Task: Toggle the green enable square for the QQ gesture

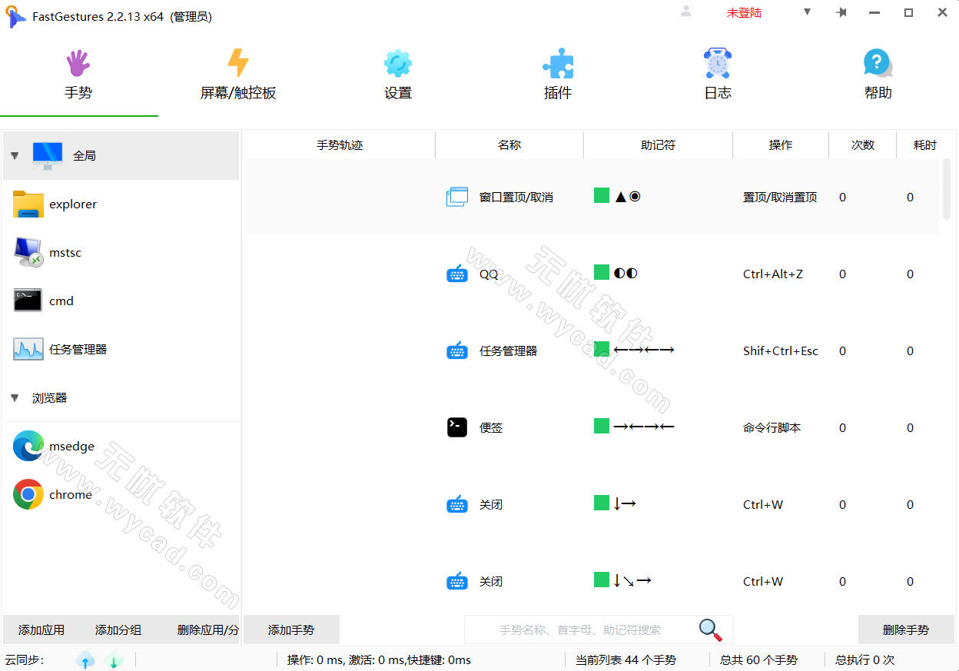Action: click(x=602, y=273)
